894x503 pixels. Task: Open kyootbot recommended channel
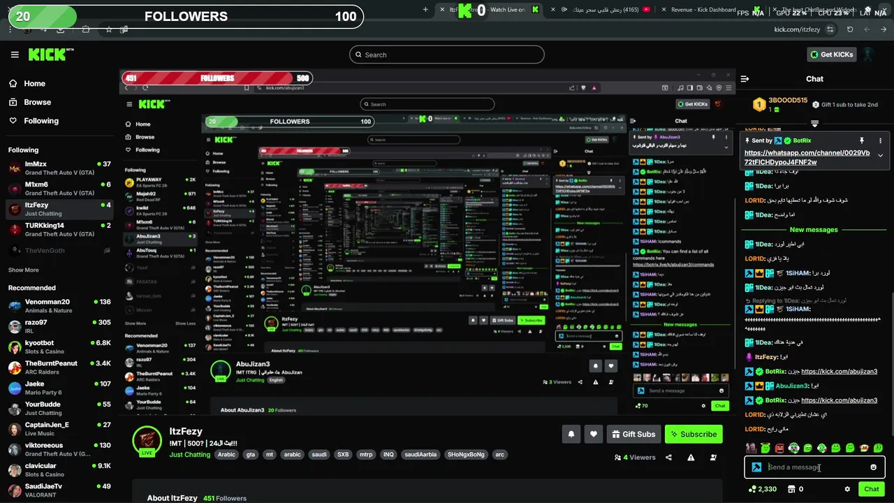[x=59, y=347]
